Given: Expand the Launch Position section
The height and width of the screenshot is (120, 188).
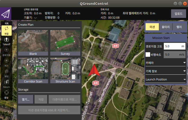Looking at the screenshot, I should pyautogui.click(x=165, y=79).
